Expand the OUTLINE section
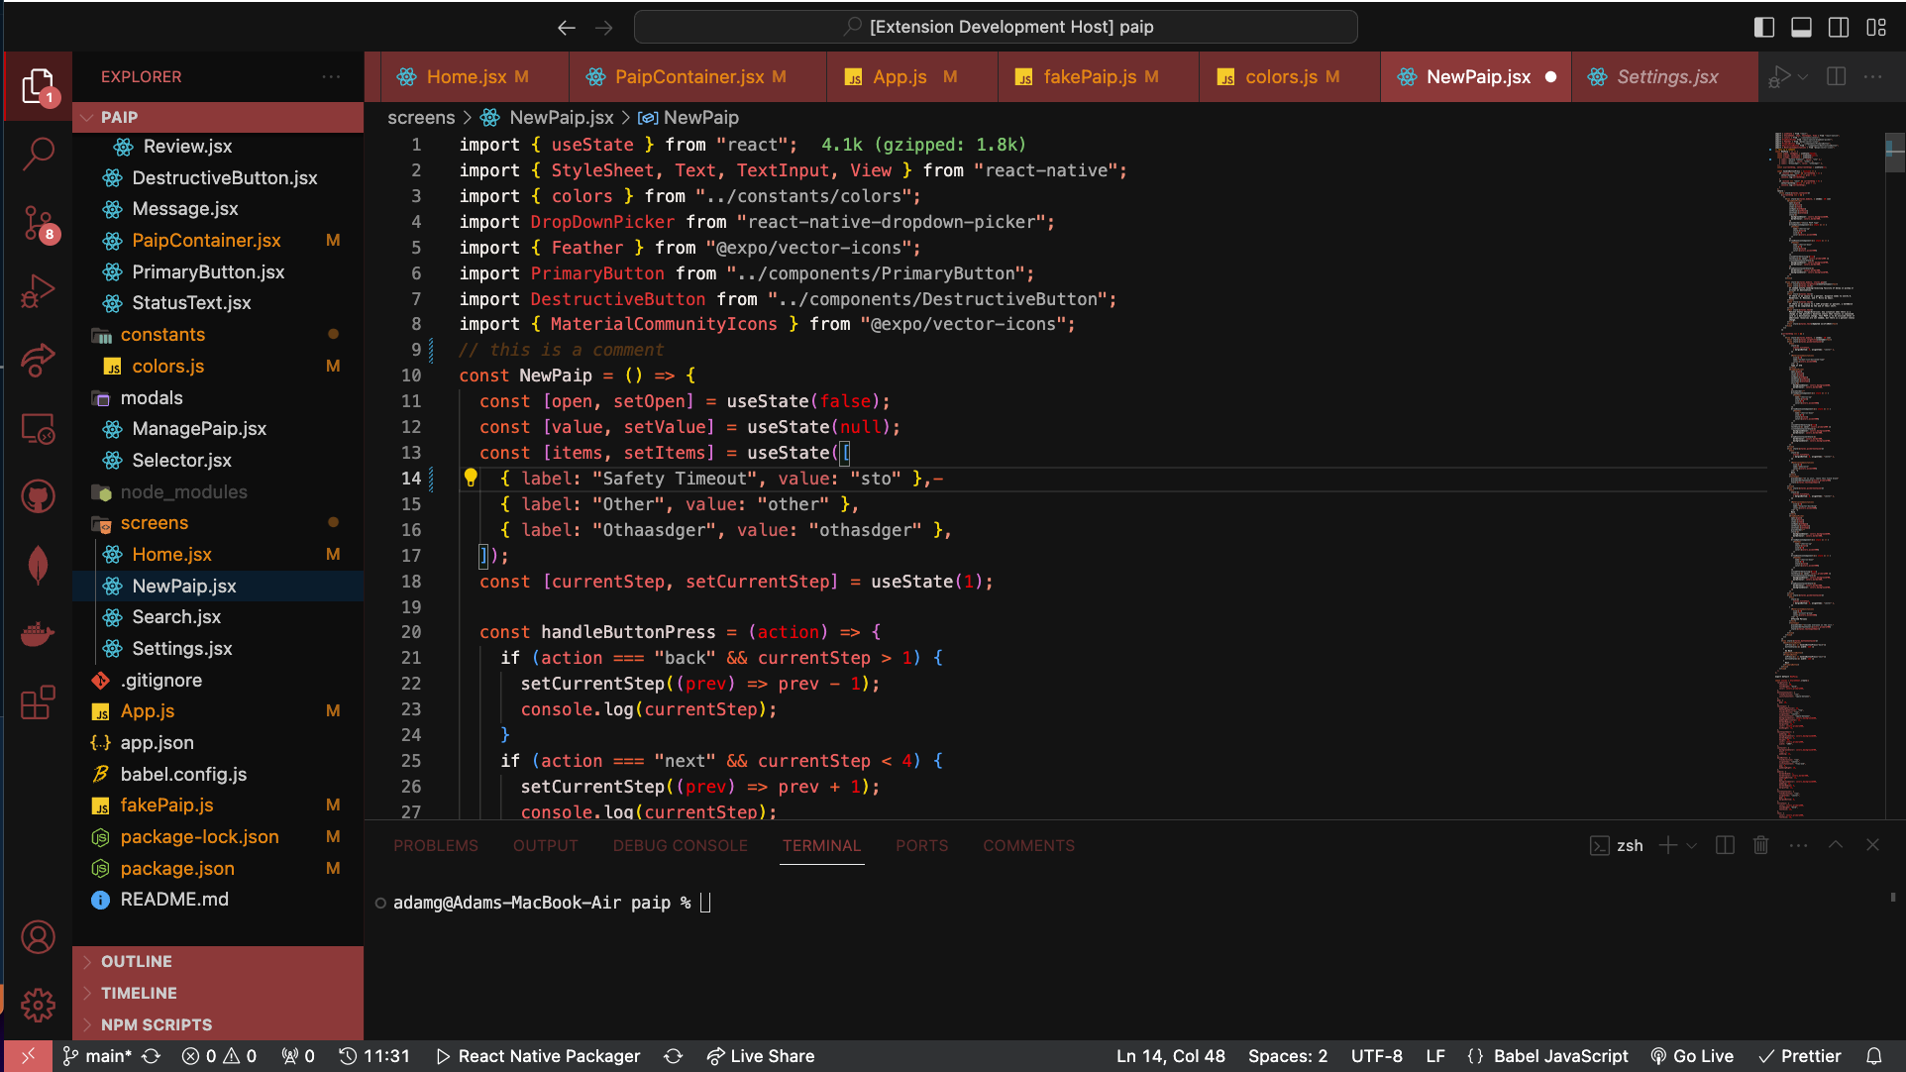 click(137, 961)
